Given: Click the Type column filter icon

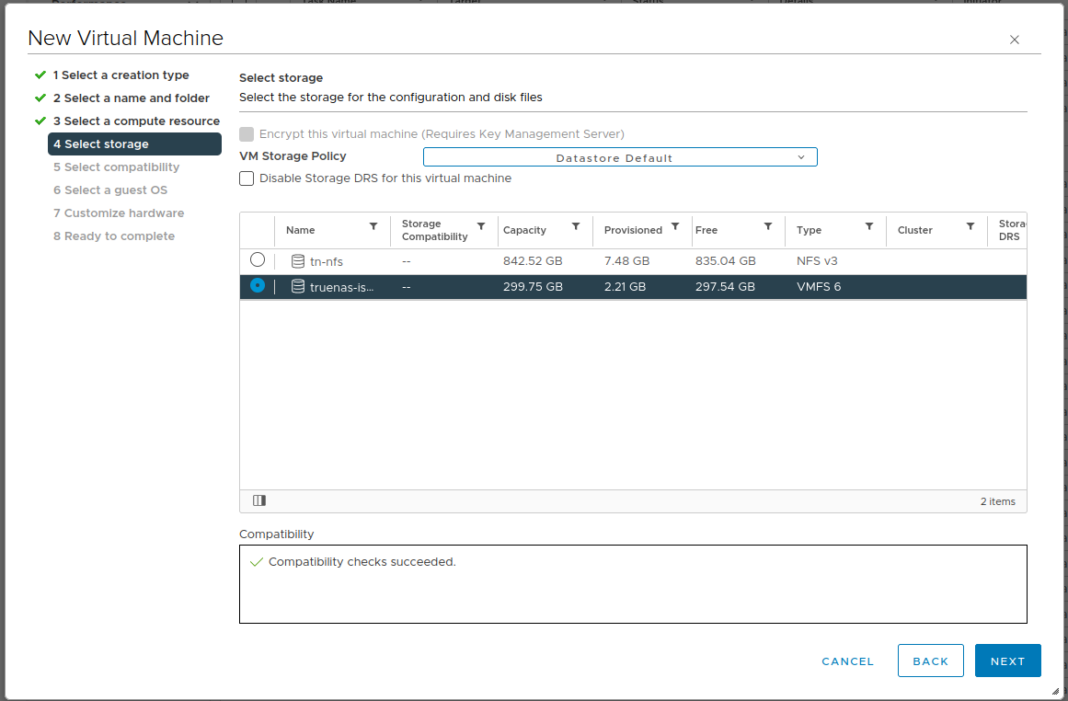Looking at the screenshot, I should pyautogui.click(x=869, y=226).
